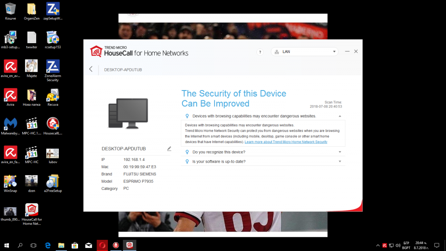Image resolution: width=446 pixels, height=251 pixels.
Task: Launch the Malwarebytes desktop shortcut
Action: click(x=11, y=126)
